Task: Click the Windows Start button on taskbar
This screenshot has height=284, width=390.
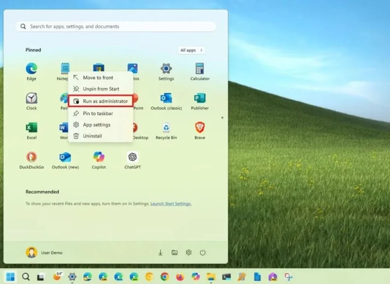Action: pyautogui.click(x=10, y=277)
